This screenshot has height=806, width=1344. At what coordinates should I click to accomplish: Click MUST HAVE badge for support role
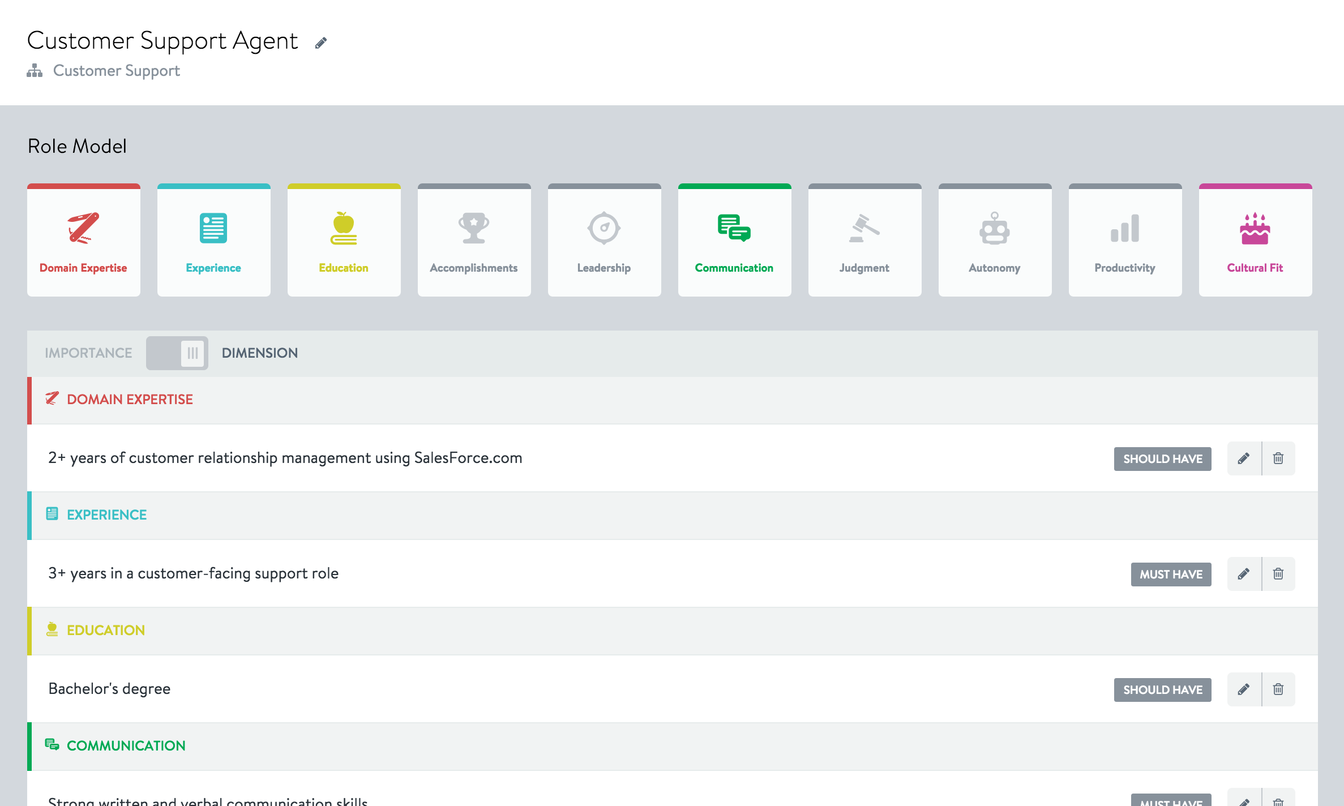[1171, 574]
